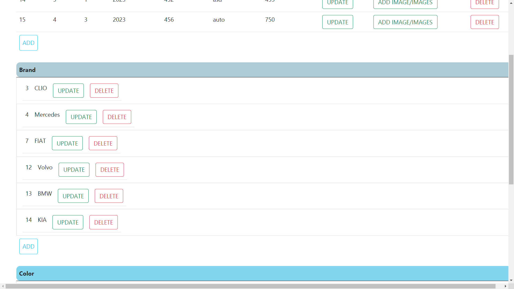Delete the BMW brand row

(109, 196)
